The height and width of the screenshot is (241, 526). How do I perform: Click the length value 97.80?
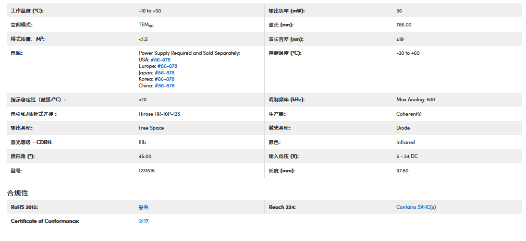click(402, 171)
